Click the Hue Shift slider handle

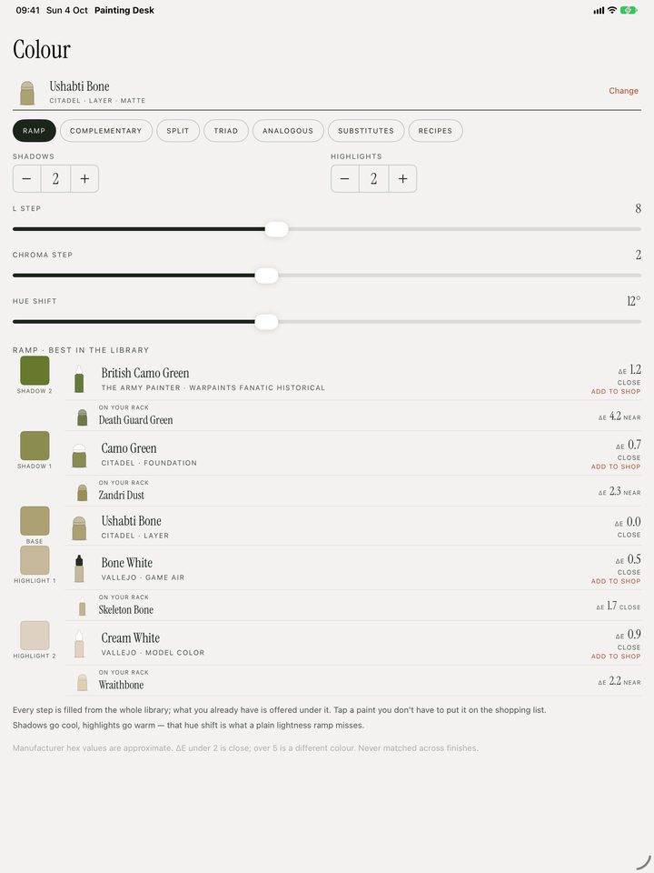[x=266, y=322]
